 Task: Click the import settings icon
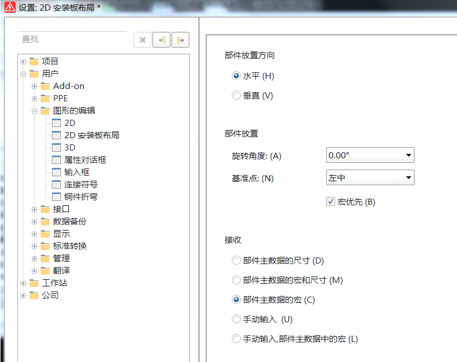pyautogui.click(x=161, y=39)
